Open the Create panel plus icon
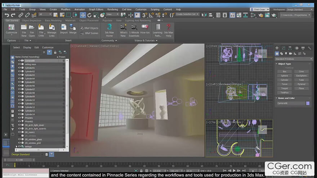Screen dimensions: 317x178 click(277, 48)
